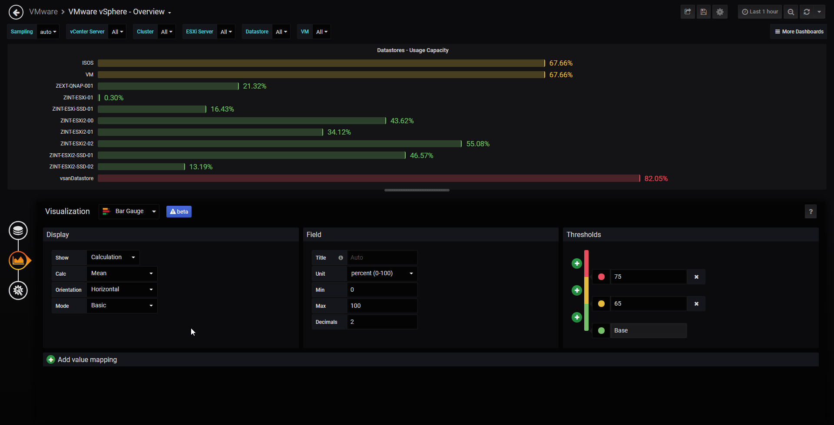Open General settings cog sidebar icon

[x=18, y=290]
